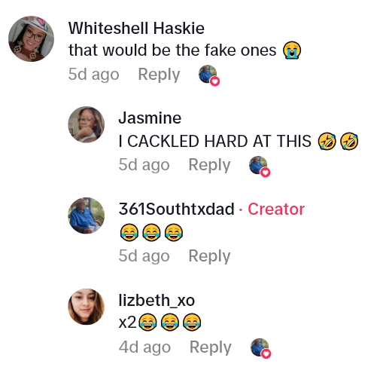Screen dimensions: 386x370
Task: Click creator-liked badge on Jasmine's comment
Action: coord(260,167)
